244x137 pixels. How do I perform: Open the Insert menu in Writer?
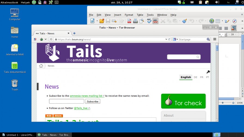(117, 15)
